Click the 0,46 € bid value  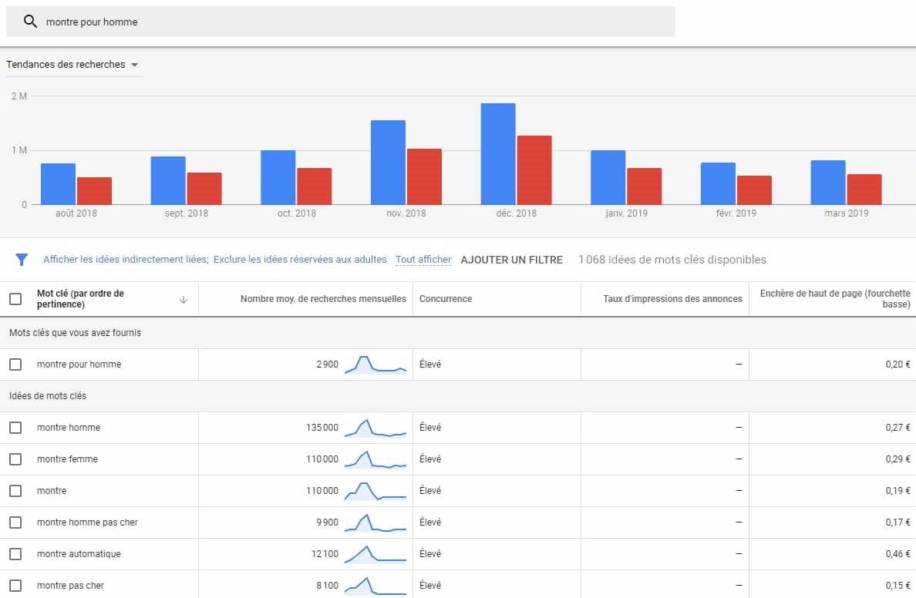[x=898, y=553]
